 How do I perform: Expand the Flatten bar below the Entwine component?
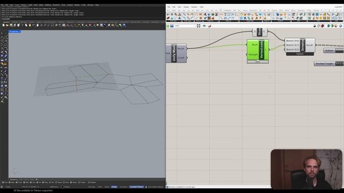(x=300, y=54)
